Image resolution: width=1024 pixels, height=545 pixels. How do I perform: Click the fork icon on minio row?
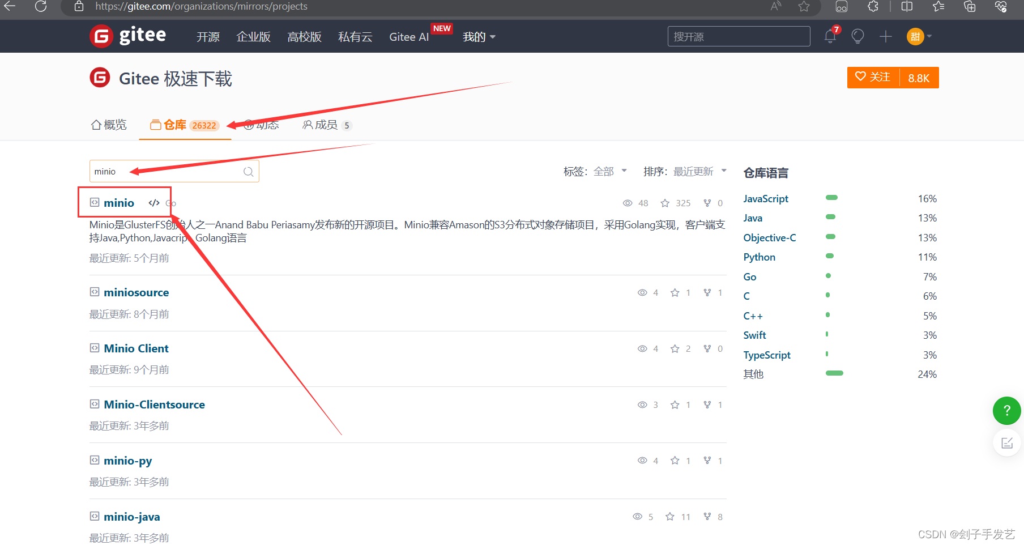[707, 203]
